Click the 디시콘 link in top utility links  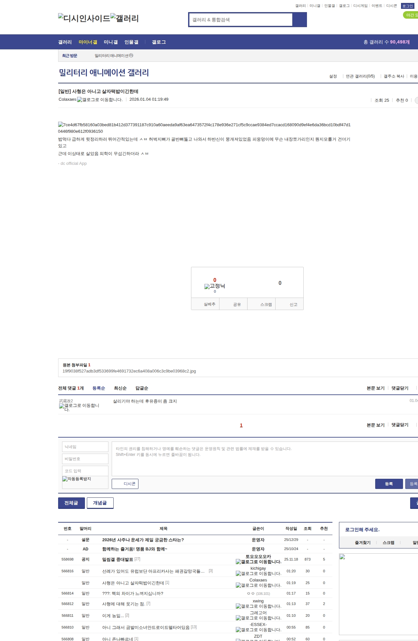(392, 6)
